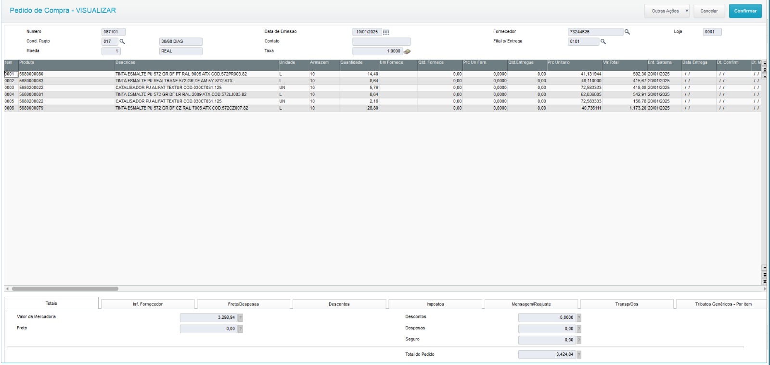Click the Quantidade column header
The image size is (770, 365).
(359, 63)
